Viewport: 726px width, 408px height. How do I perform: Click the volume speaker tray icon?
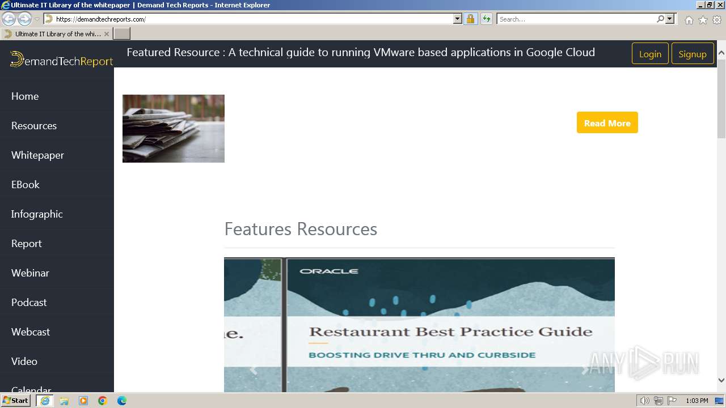pos(645,401)
